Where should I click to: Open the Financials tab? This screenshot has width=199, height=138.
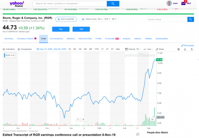click(x=110, y=39)
